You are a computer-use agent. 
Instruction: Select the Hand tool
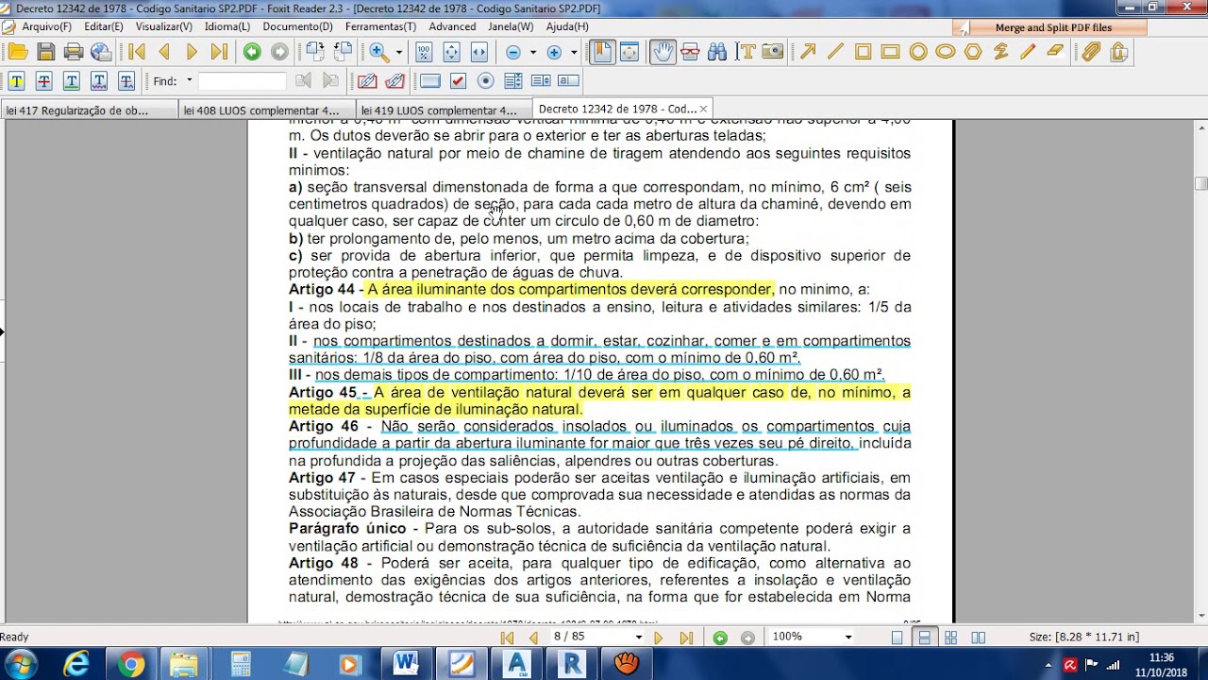(663, 52)
